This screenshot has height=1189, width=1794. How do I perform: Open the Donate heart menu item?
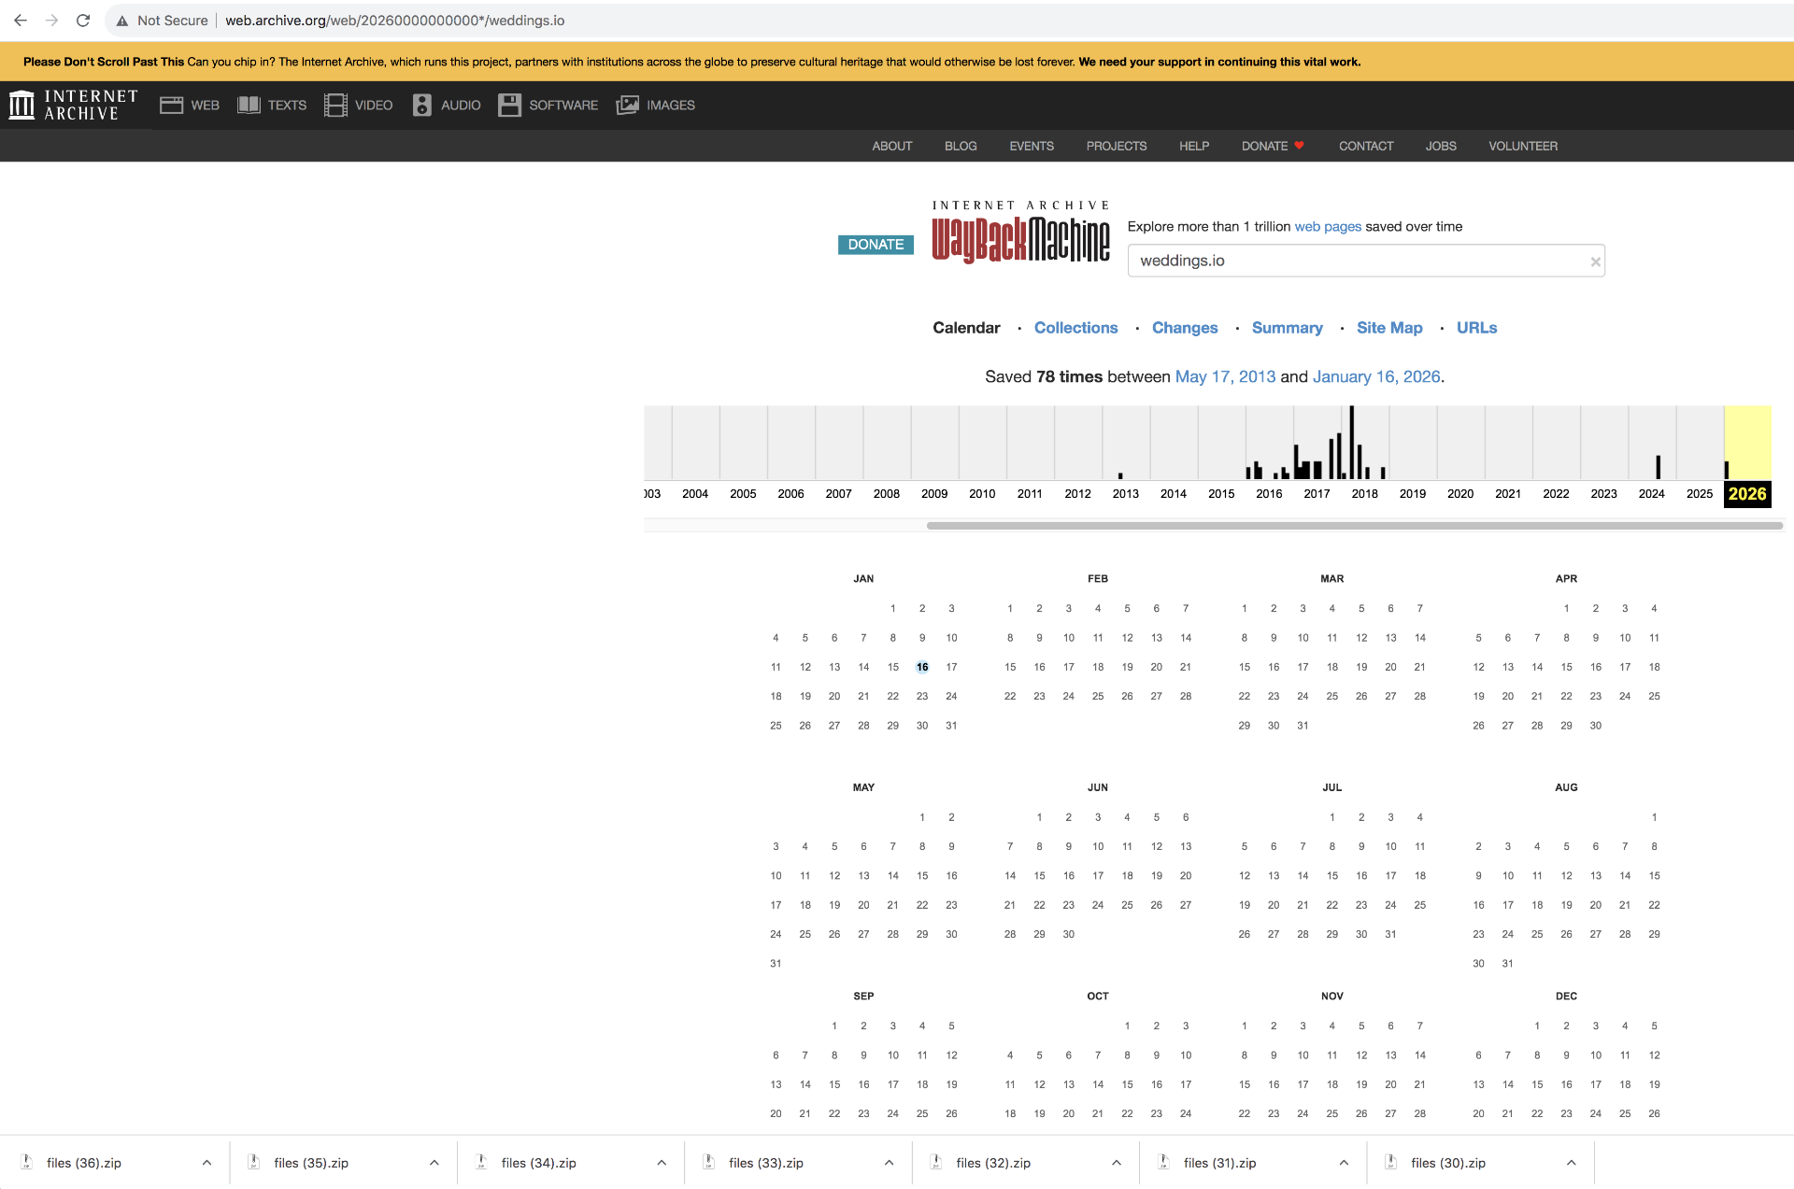[x=1273, y=146]
